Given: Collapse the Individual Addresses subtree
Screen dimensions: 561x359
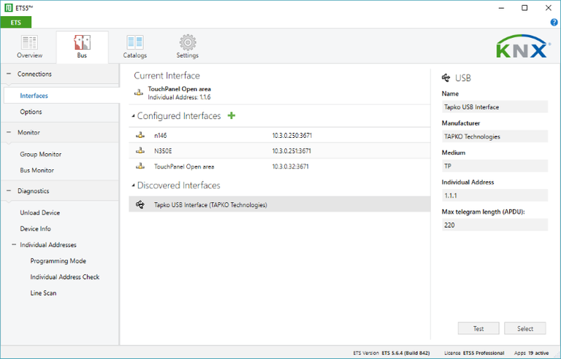Looking at the screenshot, I should click(14, 244).
